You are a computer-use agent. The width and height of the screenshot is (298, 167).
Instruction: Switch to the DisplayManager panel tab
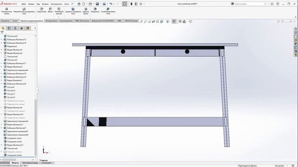click(x=28, y=28)
